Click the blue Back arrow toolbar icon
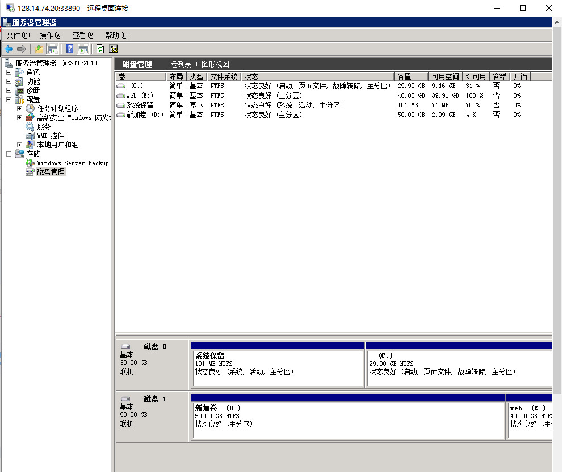The image size is (562, 472). pyautogui.click(x=9, y=49)
